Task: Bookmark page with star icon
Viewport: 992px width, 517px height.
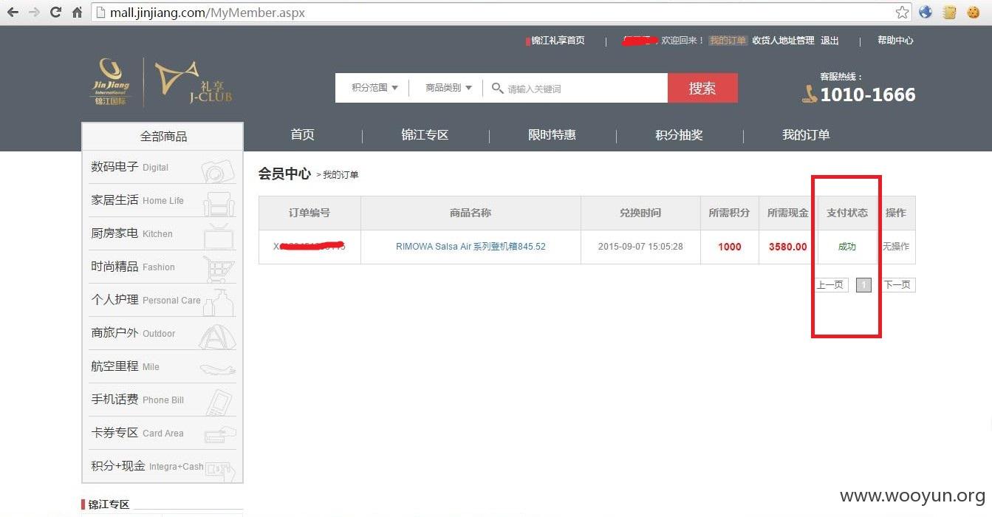Action: pyautogui.click(x=902, y=13)
